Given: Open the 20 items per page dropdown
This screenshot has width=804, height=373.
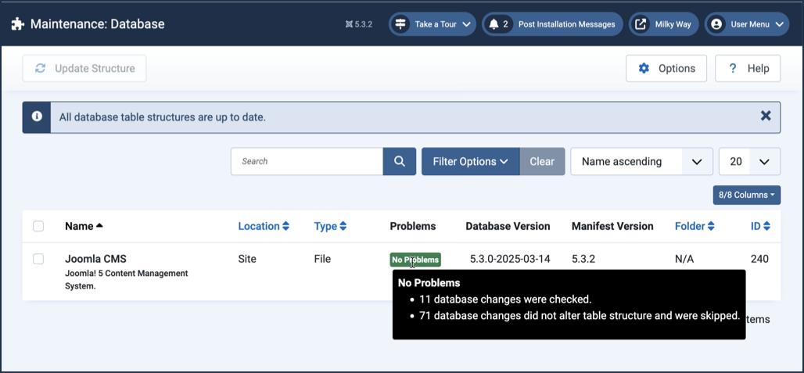Looking at the screenshot, I should coord(750,161).
